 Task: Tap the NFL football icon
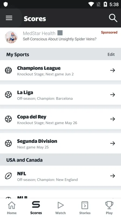tap(8, 176)
